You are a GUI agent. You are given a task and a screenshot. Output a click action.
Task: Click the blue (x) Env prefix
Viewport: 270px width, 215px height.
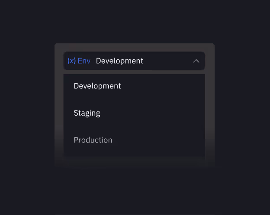click(x=79, y=61)
